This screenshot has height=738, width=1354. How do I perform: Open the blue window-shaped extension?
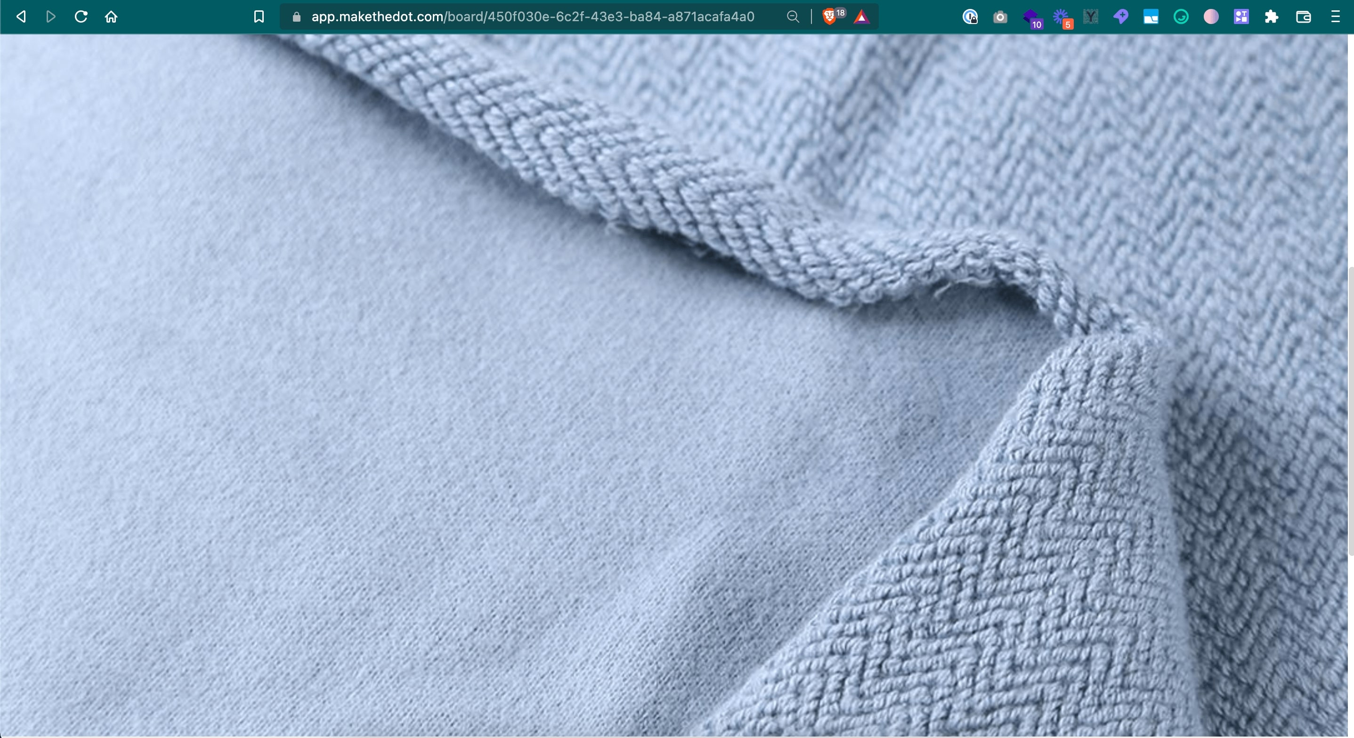(x=1151, y=16)
